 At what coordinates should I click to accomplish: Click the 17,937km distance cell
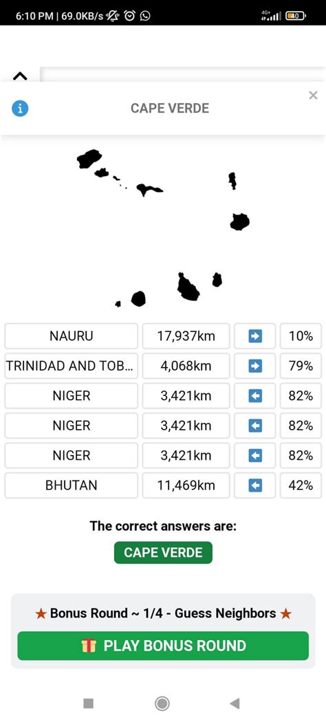click(186, 336)
